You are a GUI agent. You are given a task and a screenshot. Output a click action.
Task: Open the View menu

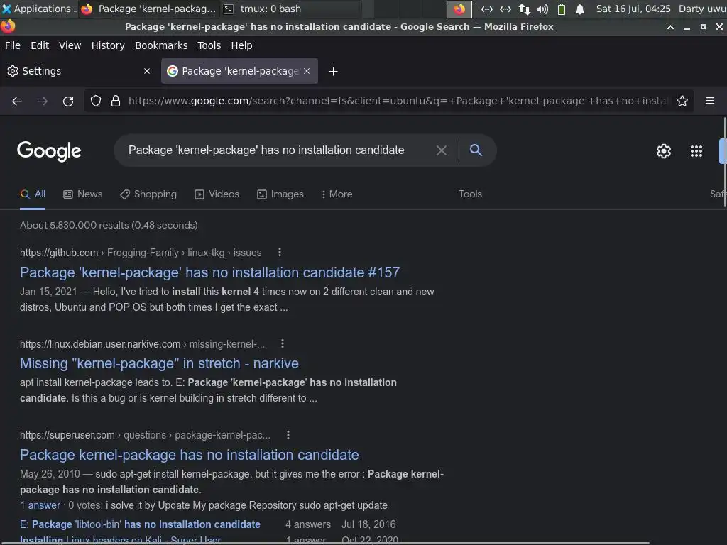[x=70, y=45]
